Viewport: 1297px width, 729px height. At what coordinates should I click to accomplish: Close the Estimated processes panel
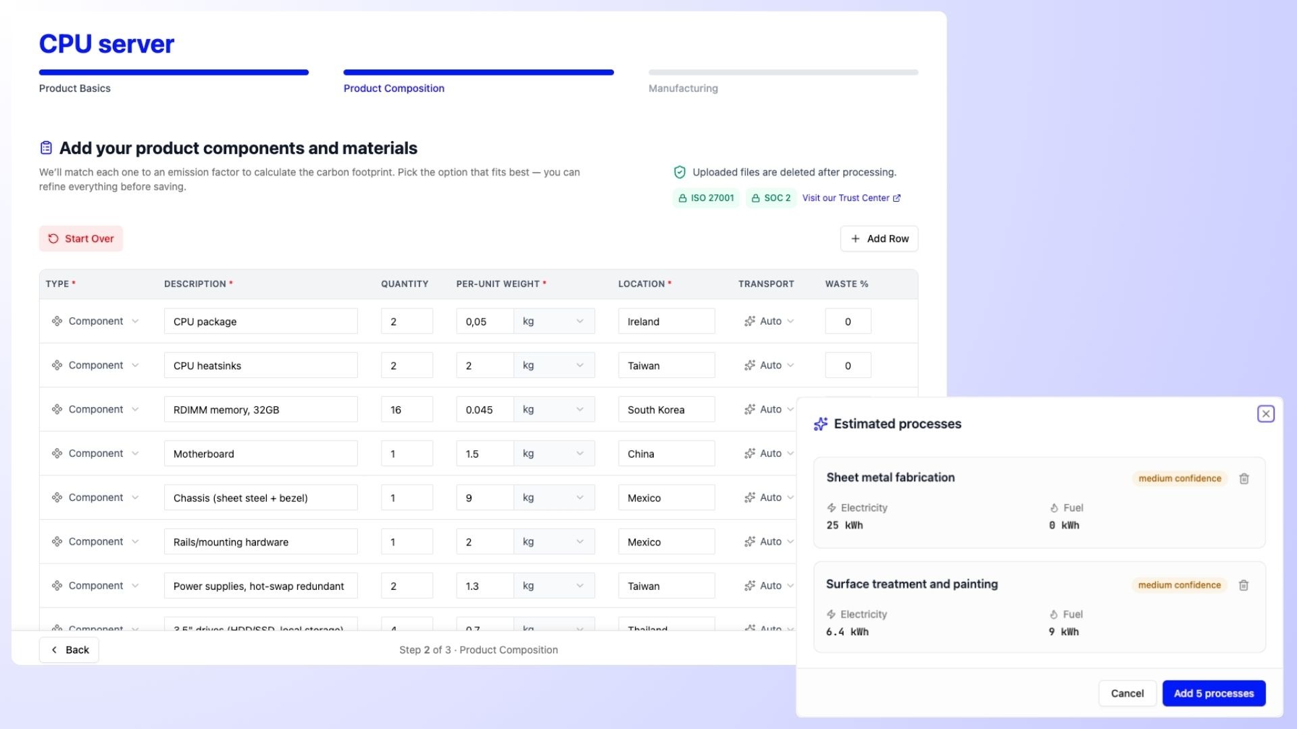(1265, 414)
